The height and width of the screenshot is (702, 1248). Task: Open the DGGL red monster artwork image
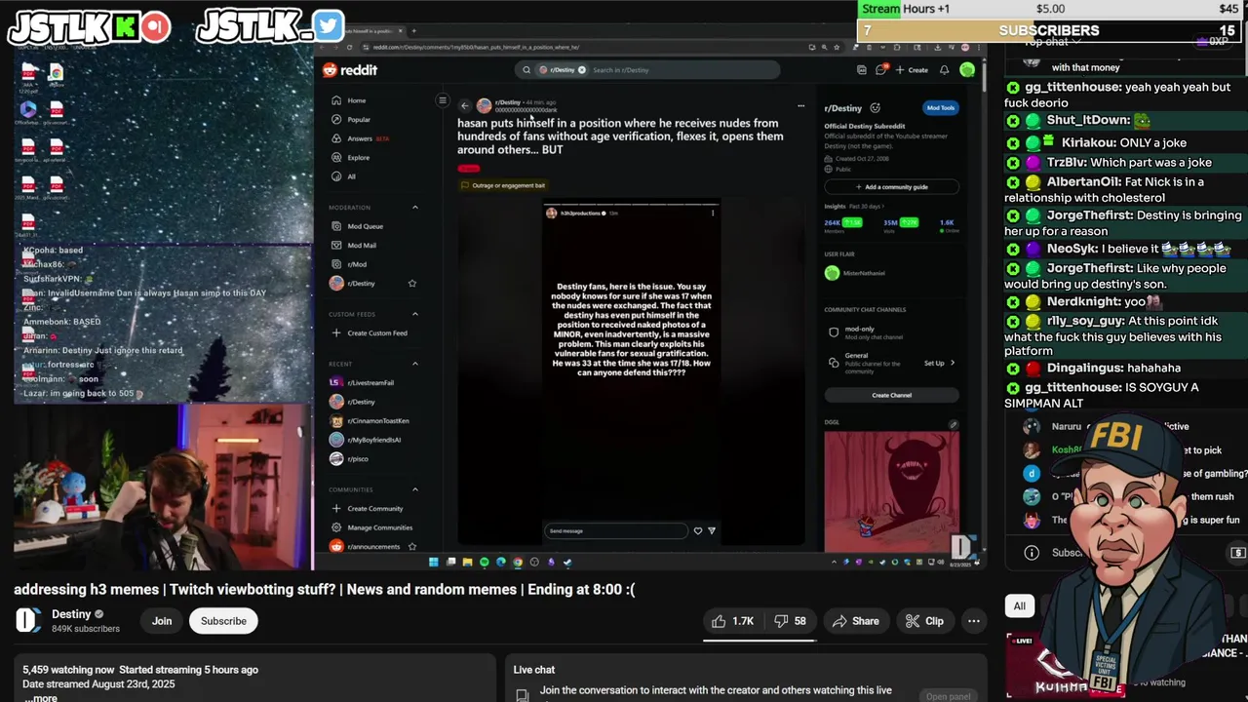(x=891, y=490)
